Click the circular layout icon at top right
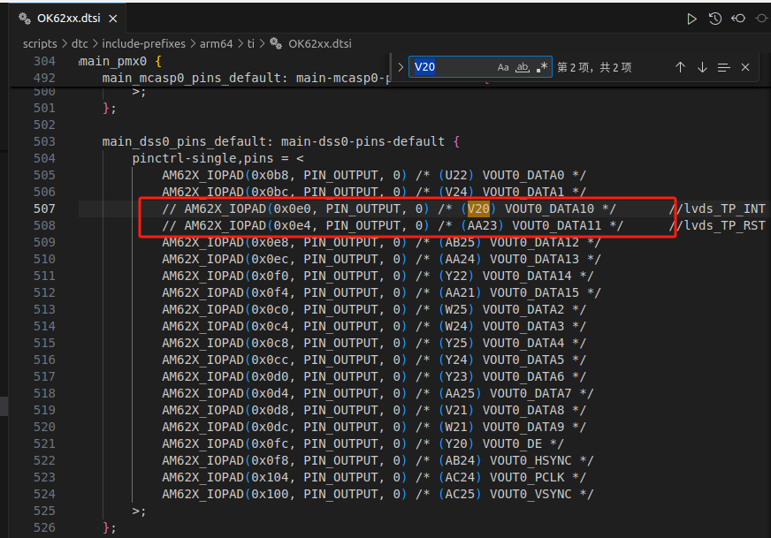The height and width of the screenshot is (538, 771). coord(760,18)
